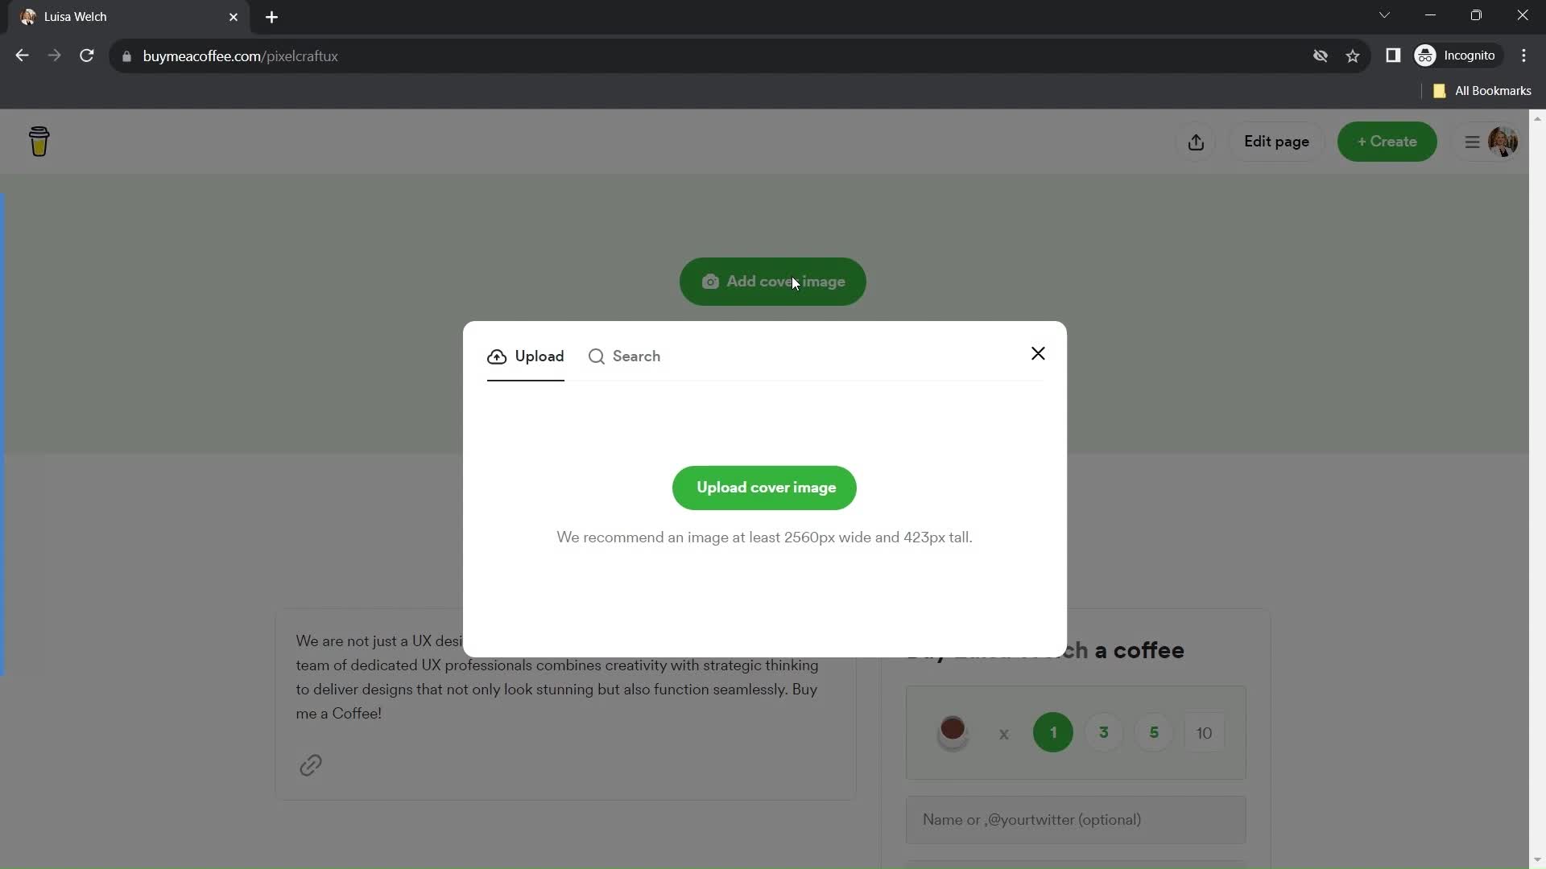Click the share/export icon top toolbar

pos(1197,141)
